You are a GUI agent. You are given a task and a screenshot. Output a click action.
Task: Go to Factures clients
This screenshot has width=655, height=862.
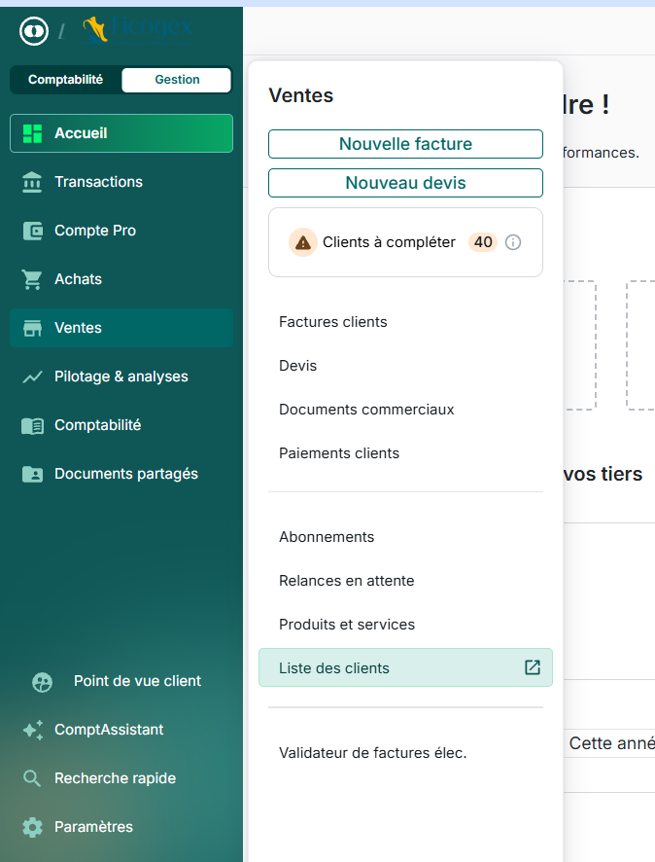tap(406, 322)
